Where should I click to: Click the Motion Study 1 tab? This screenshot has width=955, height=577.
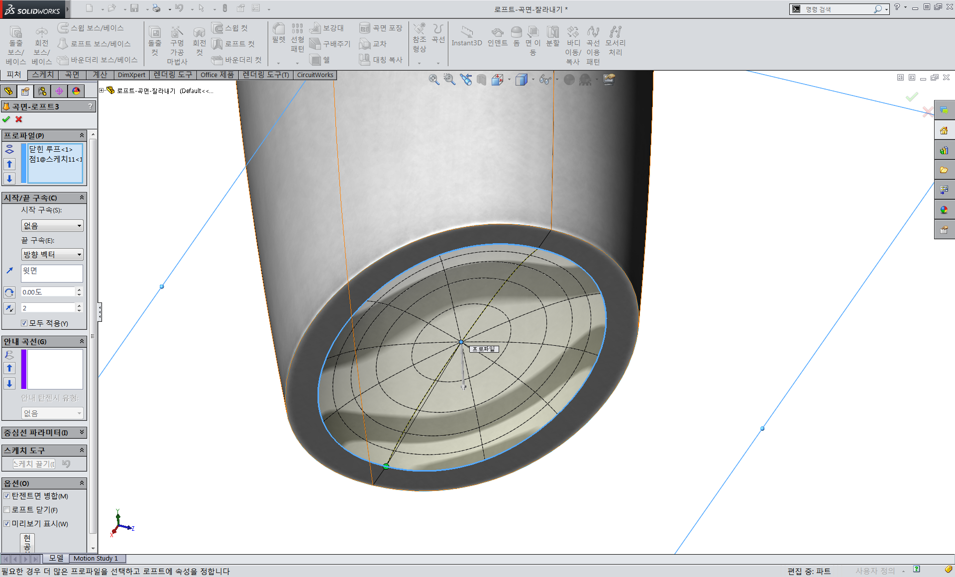pyautogui.click(x=96, y=559)
